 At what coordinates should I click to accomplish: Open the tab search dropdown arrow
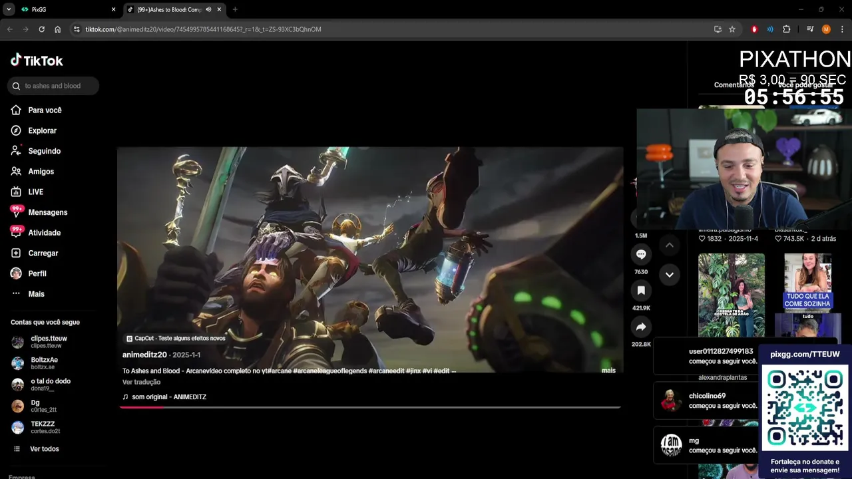[x=9, y=9]
